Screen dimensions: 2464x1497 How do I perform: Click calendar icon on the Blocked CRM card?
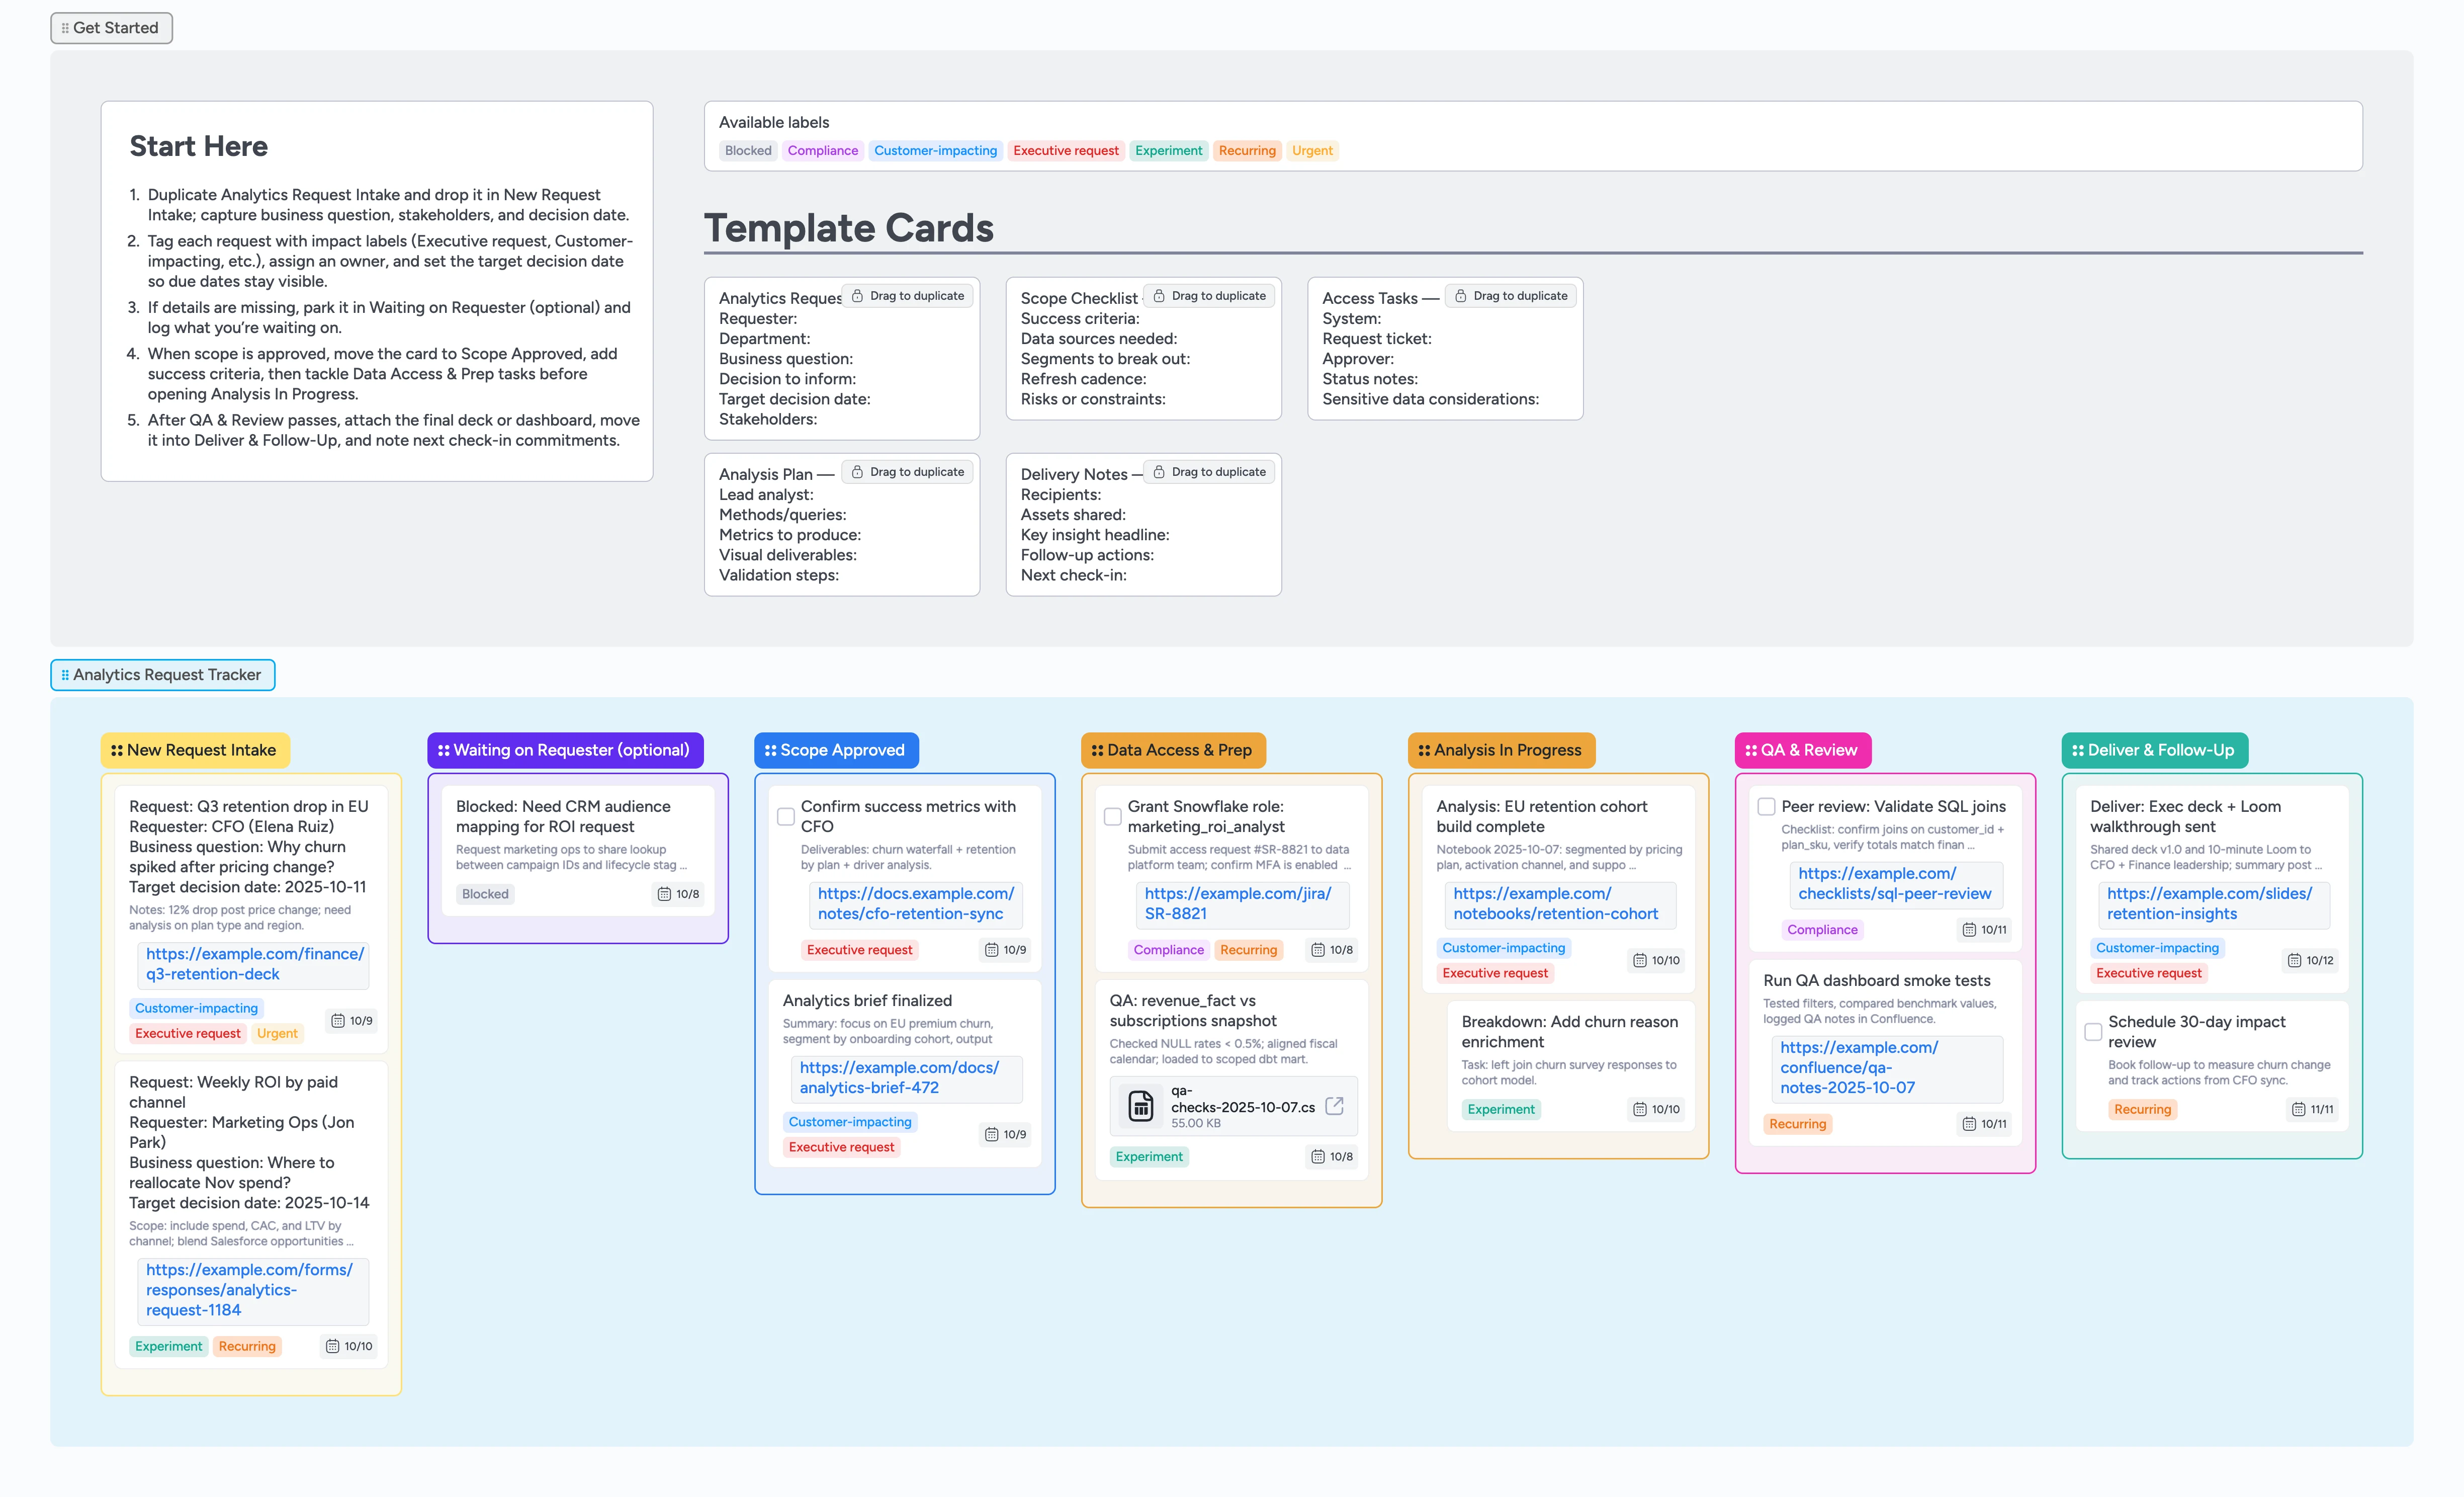tap(664, 894)
